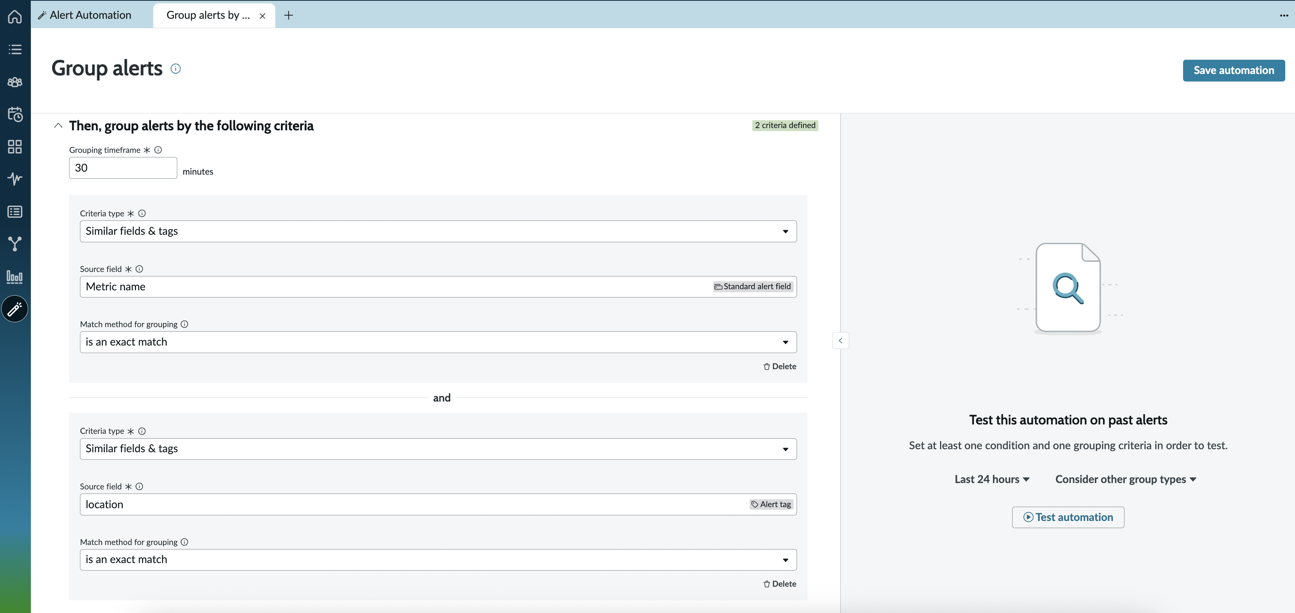
Task: Delete the location criteria
Action: coord(780,584)
